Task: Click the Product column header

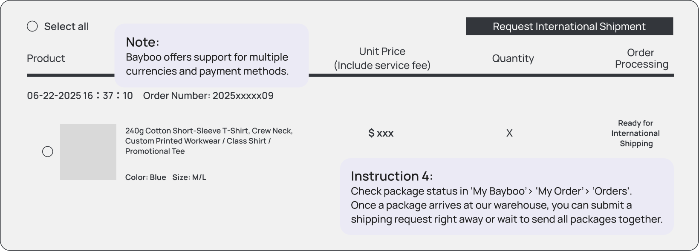Action: 46,58
